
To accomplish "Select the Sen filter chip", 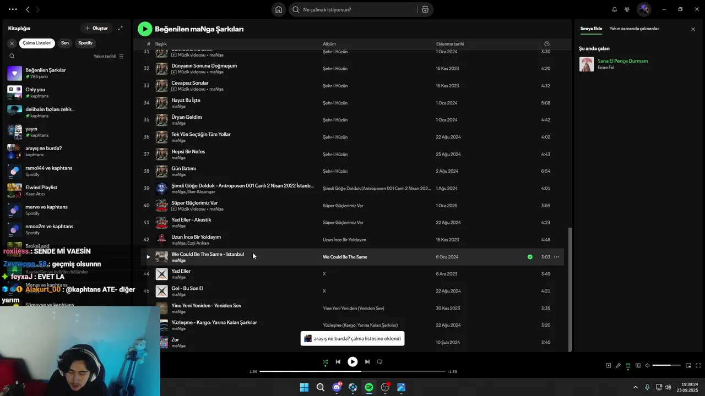I will pyautogui.click(x=65, y=43).
